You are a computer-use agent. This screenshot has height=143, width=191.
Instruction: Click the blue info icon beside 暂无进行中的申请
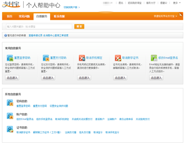(x=6, y=35)
